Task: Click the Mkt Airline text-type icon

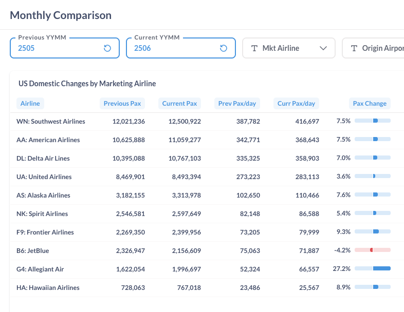Action: (254, 48)
